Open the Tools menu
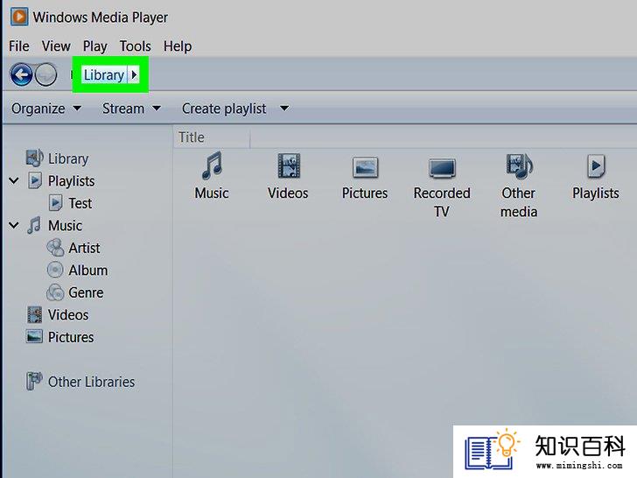The image size is (637, 478). (136, 46)
